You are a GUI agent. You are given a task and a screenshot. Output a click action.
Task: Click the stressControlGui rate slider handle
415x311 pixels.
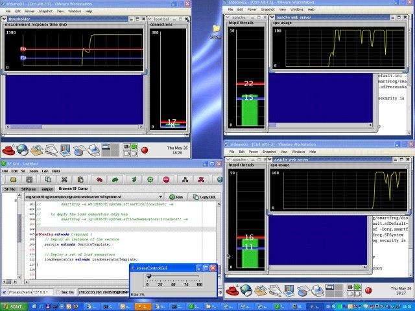(148, 276)
